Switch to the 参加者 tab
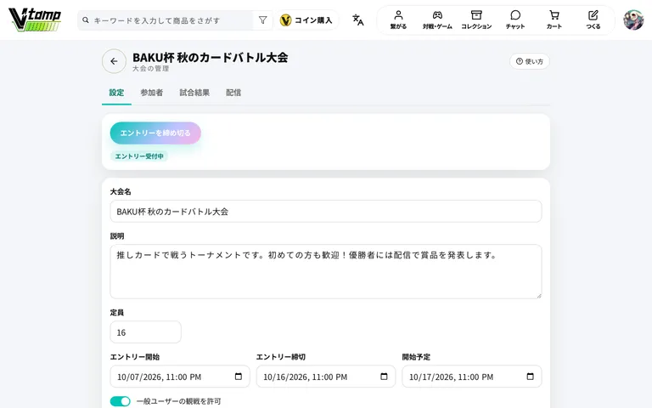Image resolution: width=652 pixels, height=408 pixels. tap(151, 93)
